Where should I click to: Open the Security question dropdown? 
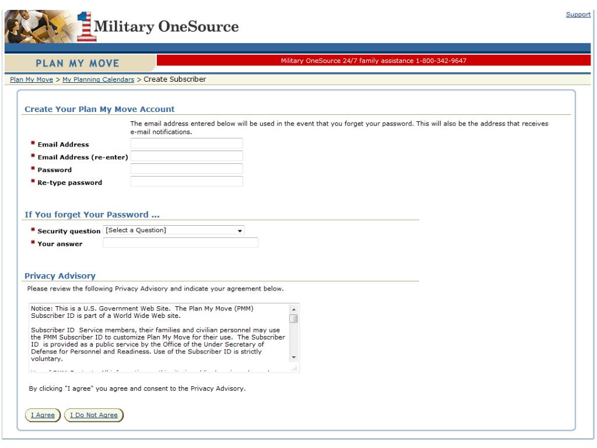pyautogui.click(x=174, y=230)
